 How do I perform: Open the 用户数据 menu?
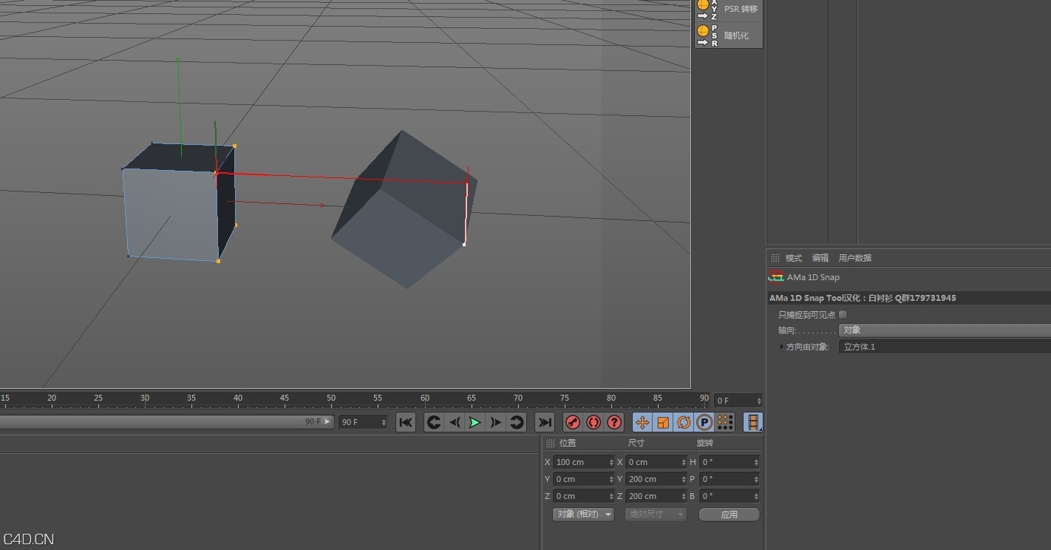click(x=854, y=257)
